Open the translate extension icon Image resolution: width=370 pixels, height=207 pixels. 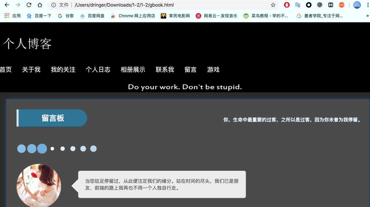pos(298,5)
